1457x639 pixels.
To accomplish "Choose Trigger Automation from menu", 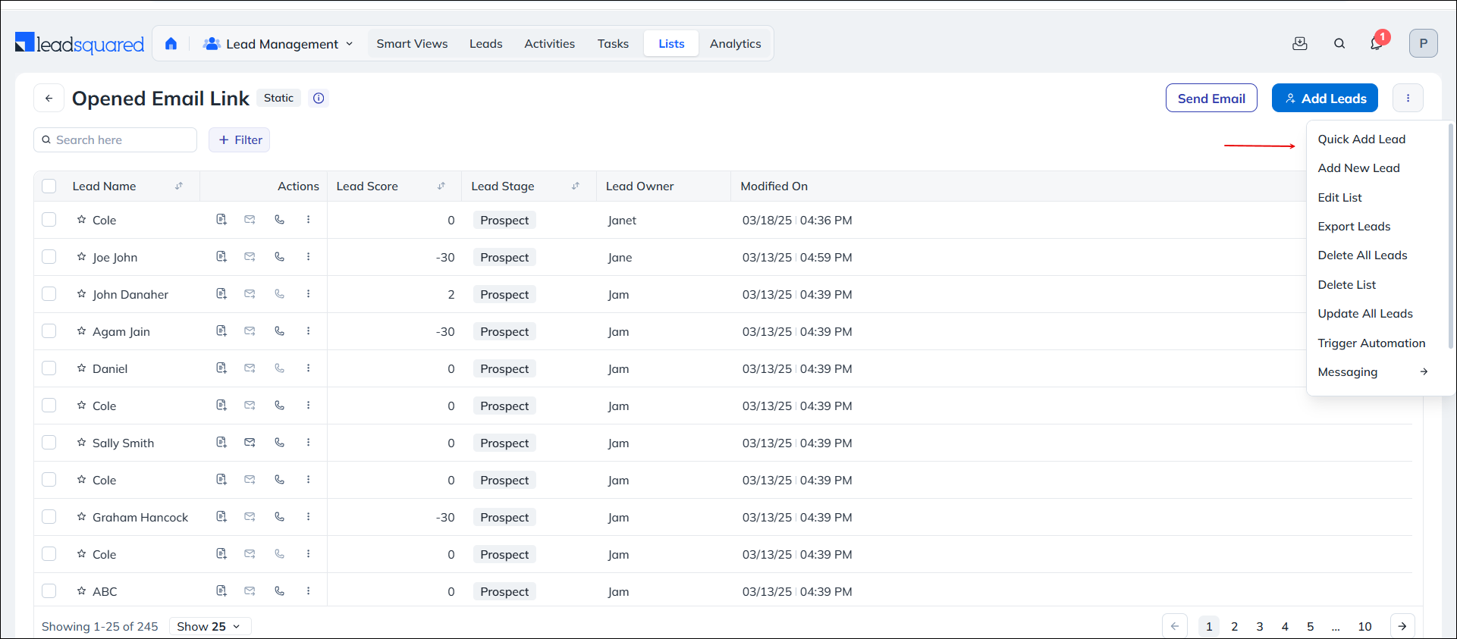I will 1371,343.
